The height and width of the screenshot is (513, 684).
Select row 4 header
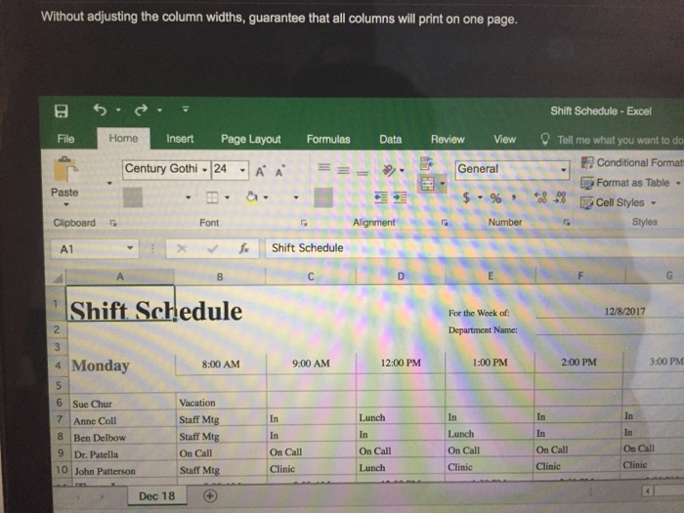click(58, 365)
